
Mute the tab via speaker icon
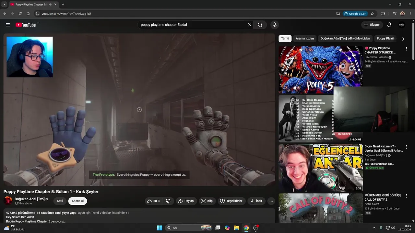click(x=50, y=5)
